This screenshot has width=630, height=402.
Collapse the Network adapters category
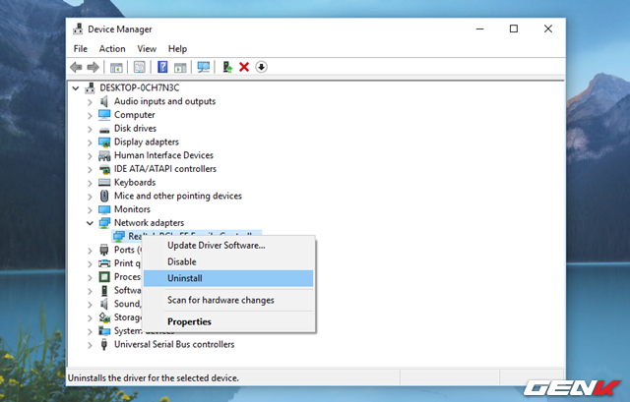[91, 223]
